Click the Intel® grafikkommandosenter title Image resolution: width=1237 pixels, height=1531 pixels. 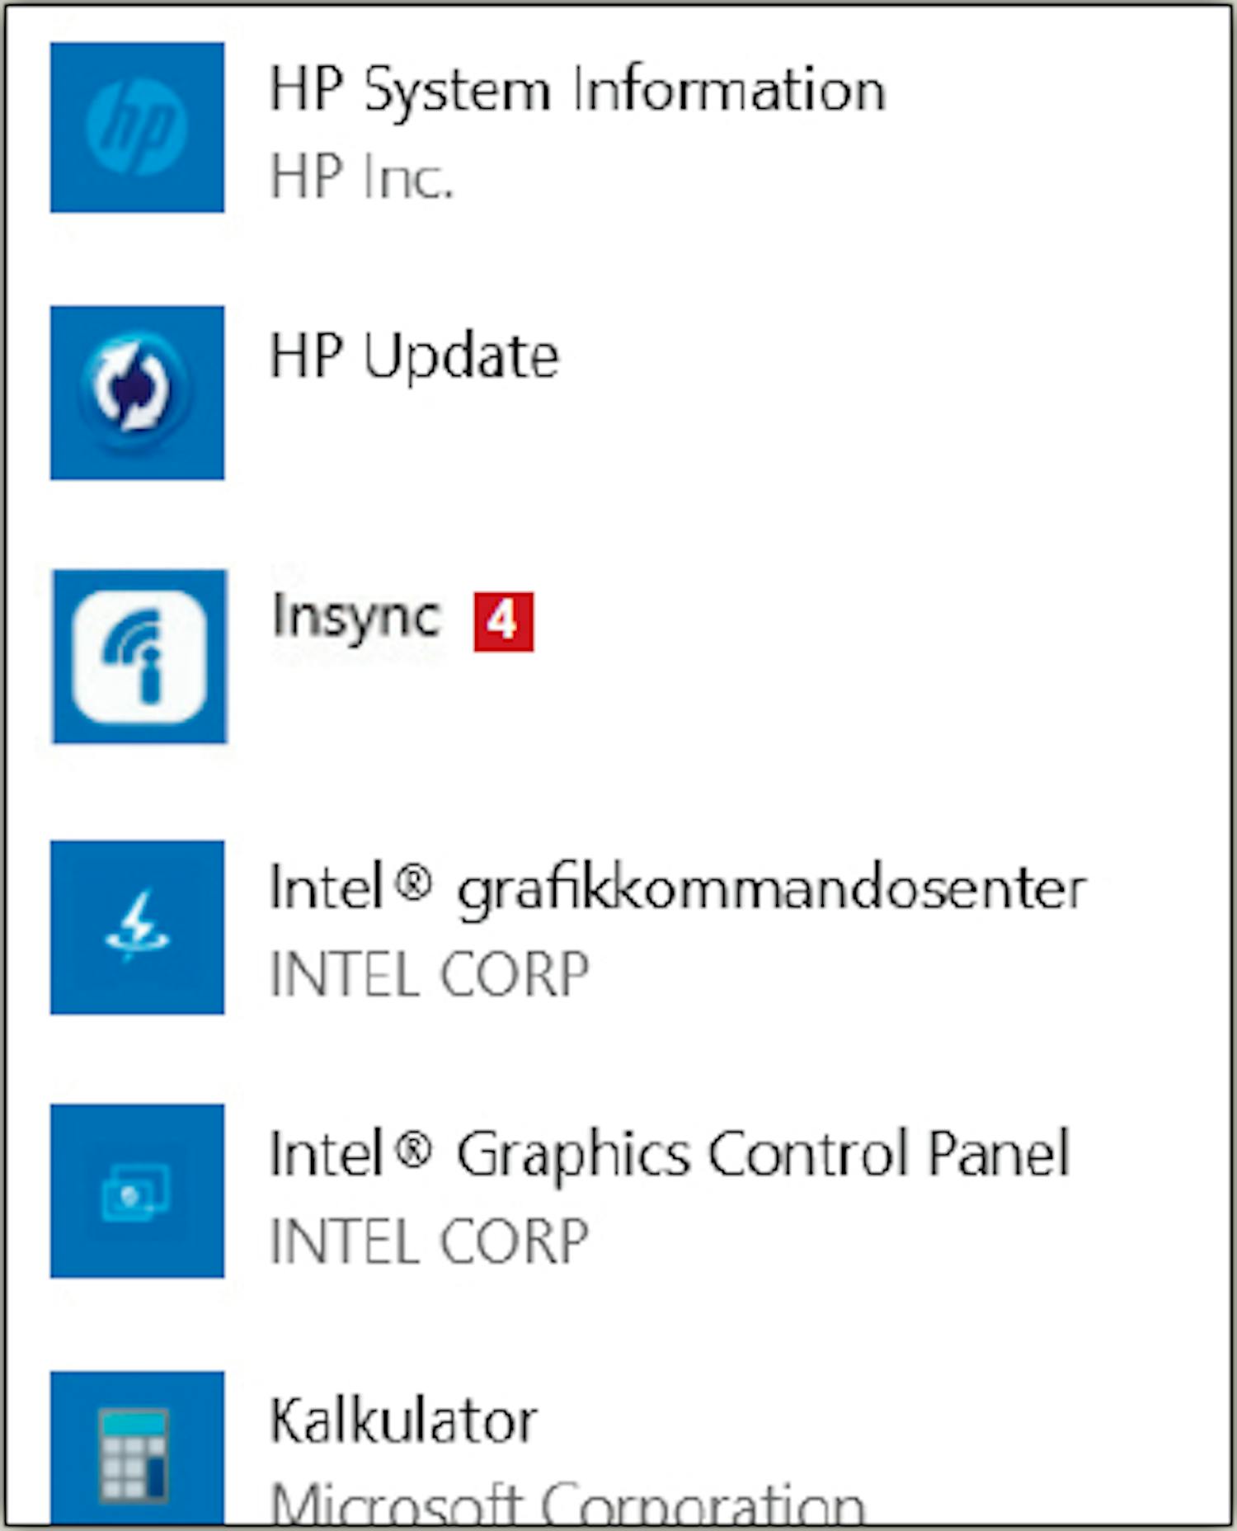[x=679, y=890]
